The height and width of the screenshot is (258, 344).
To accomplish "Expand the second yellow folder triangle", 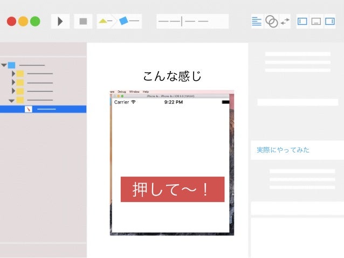I will click(13, 82).
